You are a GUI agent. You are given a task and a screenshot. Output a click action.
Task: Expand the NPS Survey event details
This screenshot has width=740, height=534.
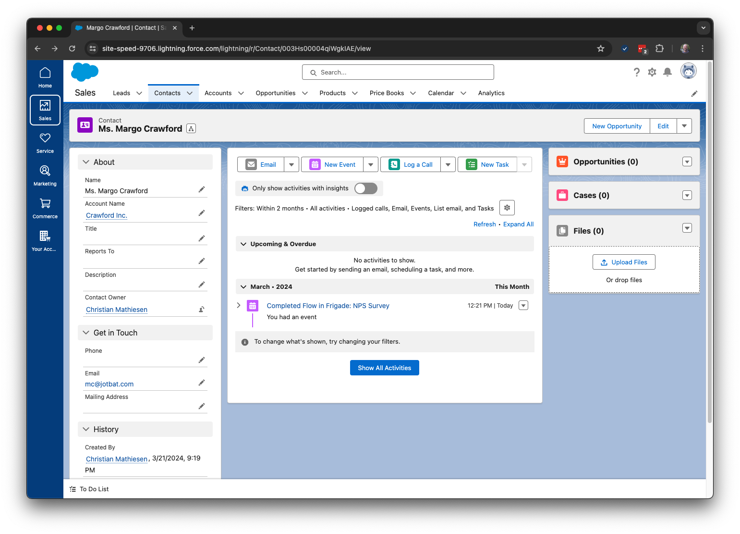[x=239, y=305]
